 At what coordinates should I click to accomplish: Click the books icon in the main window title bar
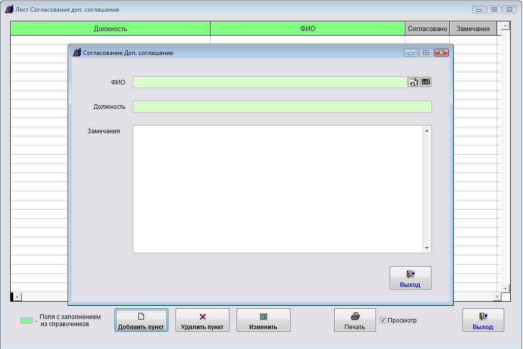click(9, 9)
